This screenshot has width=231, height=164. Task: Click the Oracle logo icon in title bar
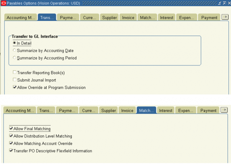pyautogui.click(x=3, y=3)
